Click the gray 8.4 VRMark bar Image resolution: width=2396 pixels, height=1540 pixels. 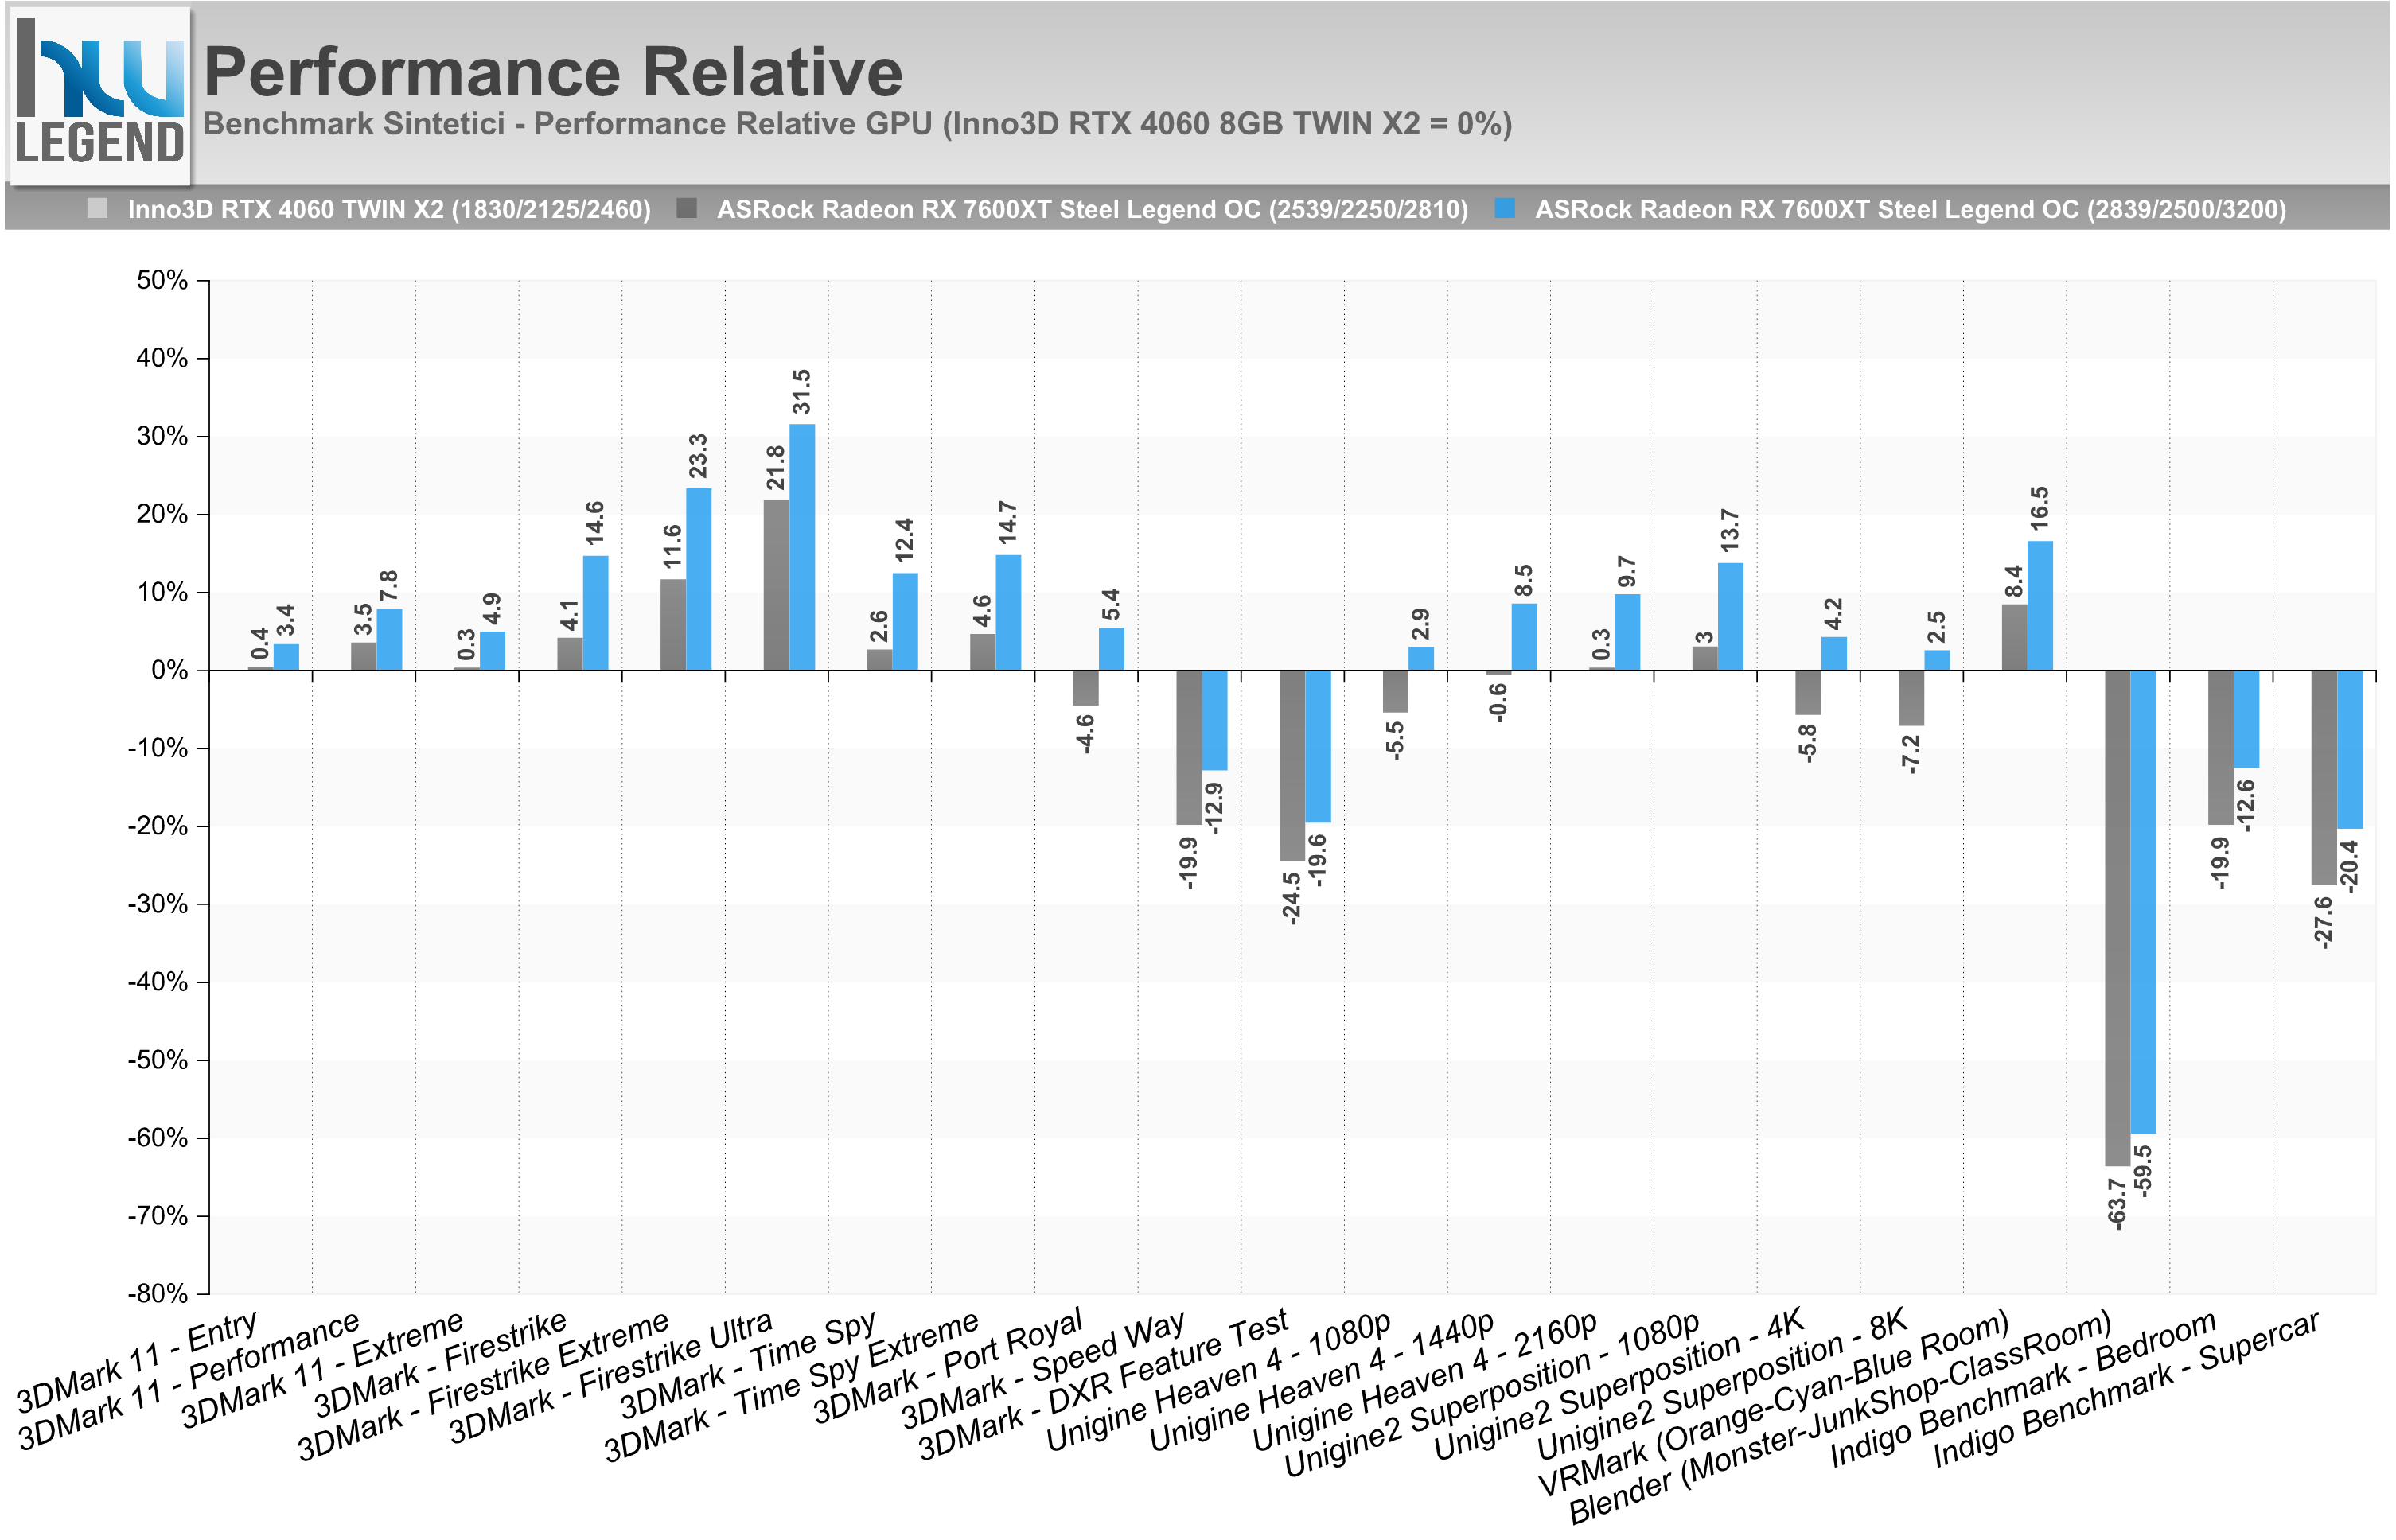coord(2015,637)
